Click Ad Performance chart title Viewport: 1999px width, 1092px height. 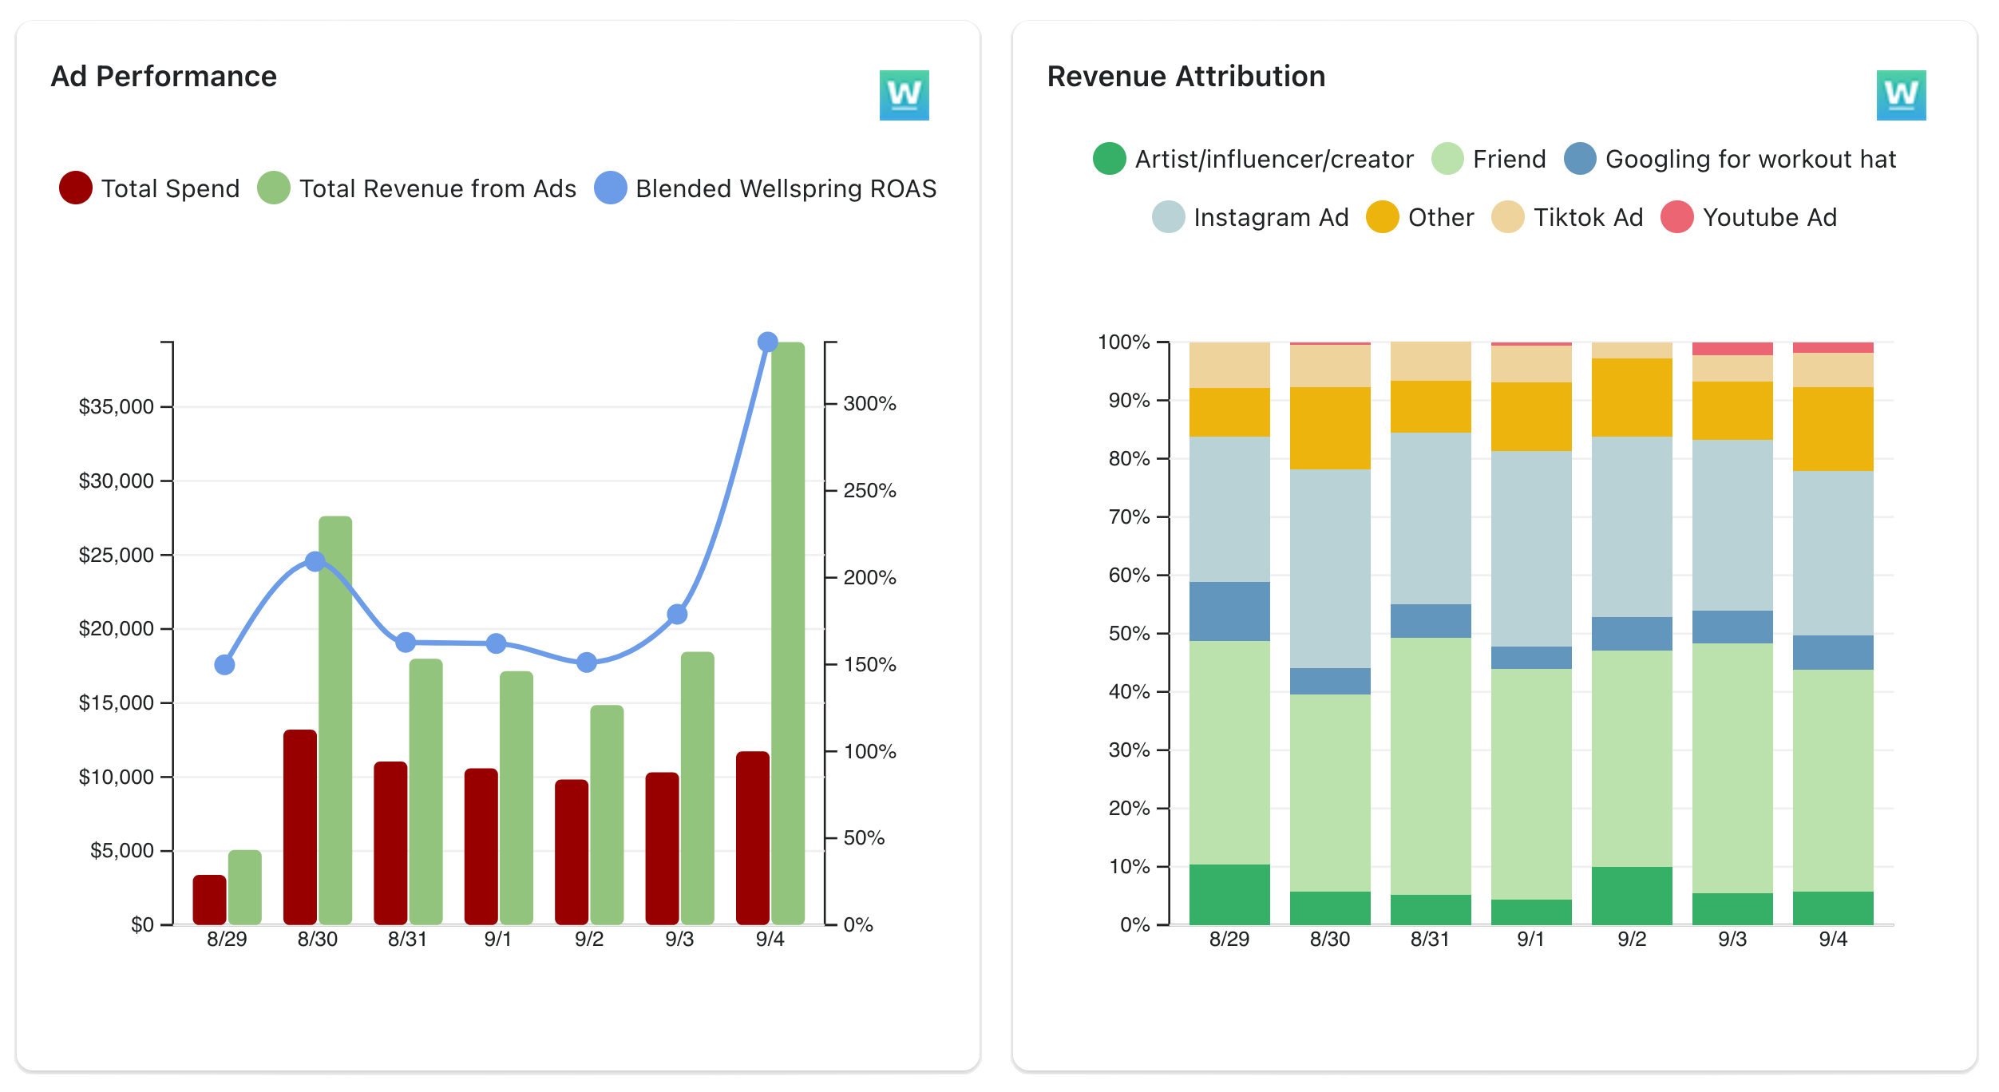[164, 77]
